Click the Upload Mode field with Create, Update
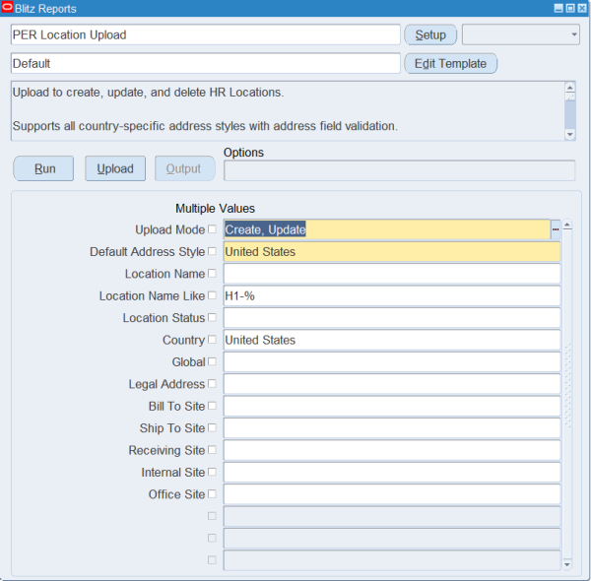The image size is (591, 581). pyautogui.click(x=387, y=229)
